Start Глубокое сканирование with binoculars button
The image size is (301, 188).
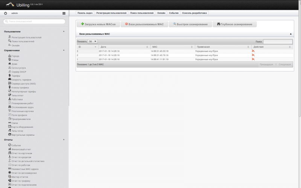[234, 24]
